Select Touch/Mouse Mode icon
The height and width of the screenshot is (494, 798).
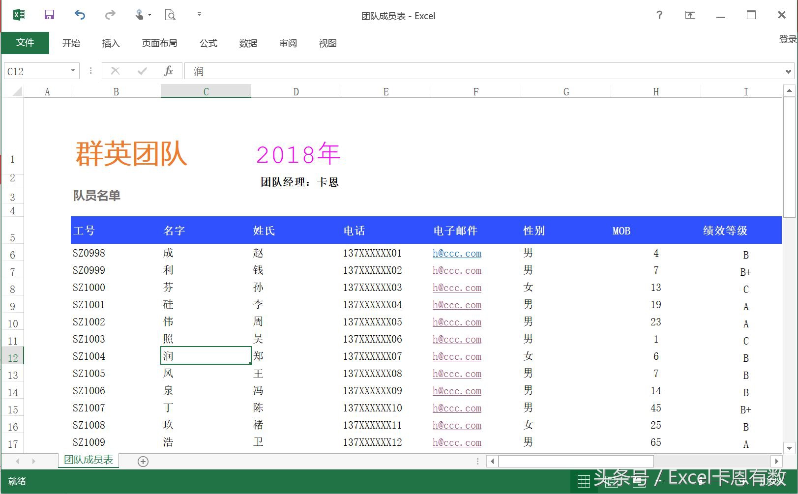139,15
